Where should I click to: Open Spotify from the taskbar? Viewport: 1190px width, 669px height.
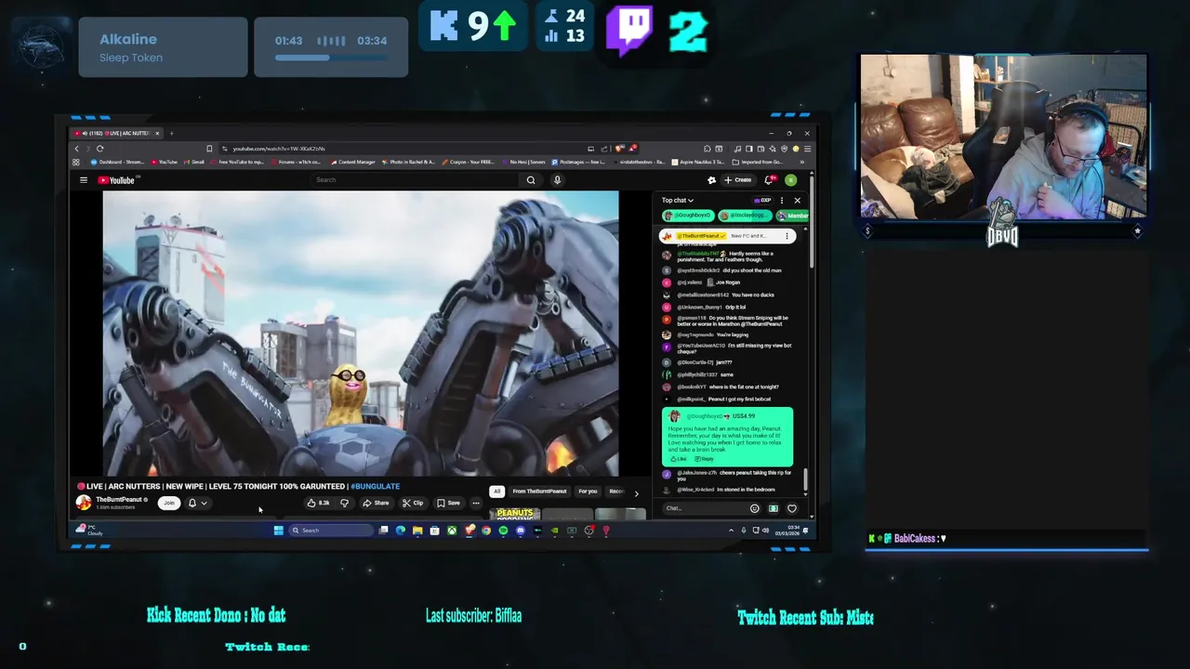click(x=503, y=531)
